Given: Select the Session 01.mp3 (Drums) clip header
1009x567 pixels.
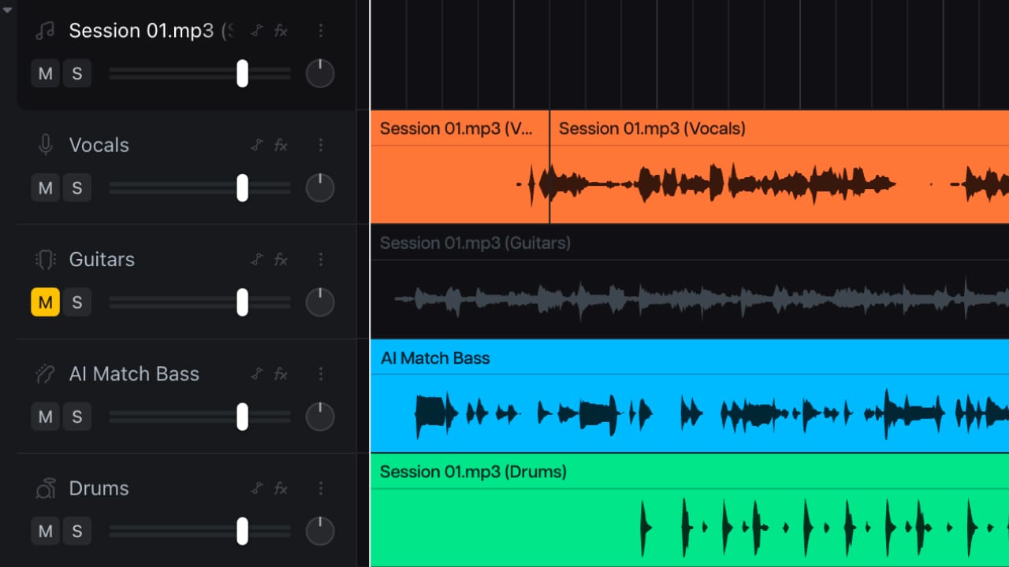Looking at the screenshot, I should pos(690,472).
